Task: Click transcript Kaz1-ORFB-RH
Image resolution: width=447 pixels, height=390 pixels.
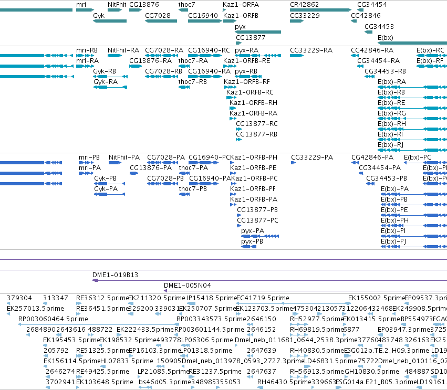Action: pos(253,102)
